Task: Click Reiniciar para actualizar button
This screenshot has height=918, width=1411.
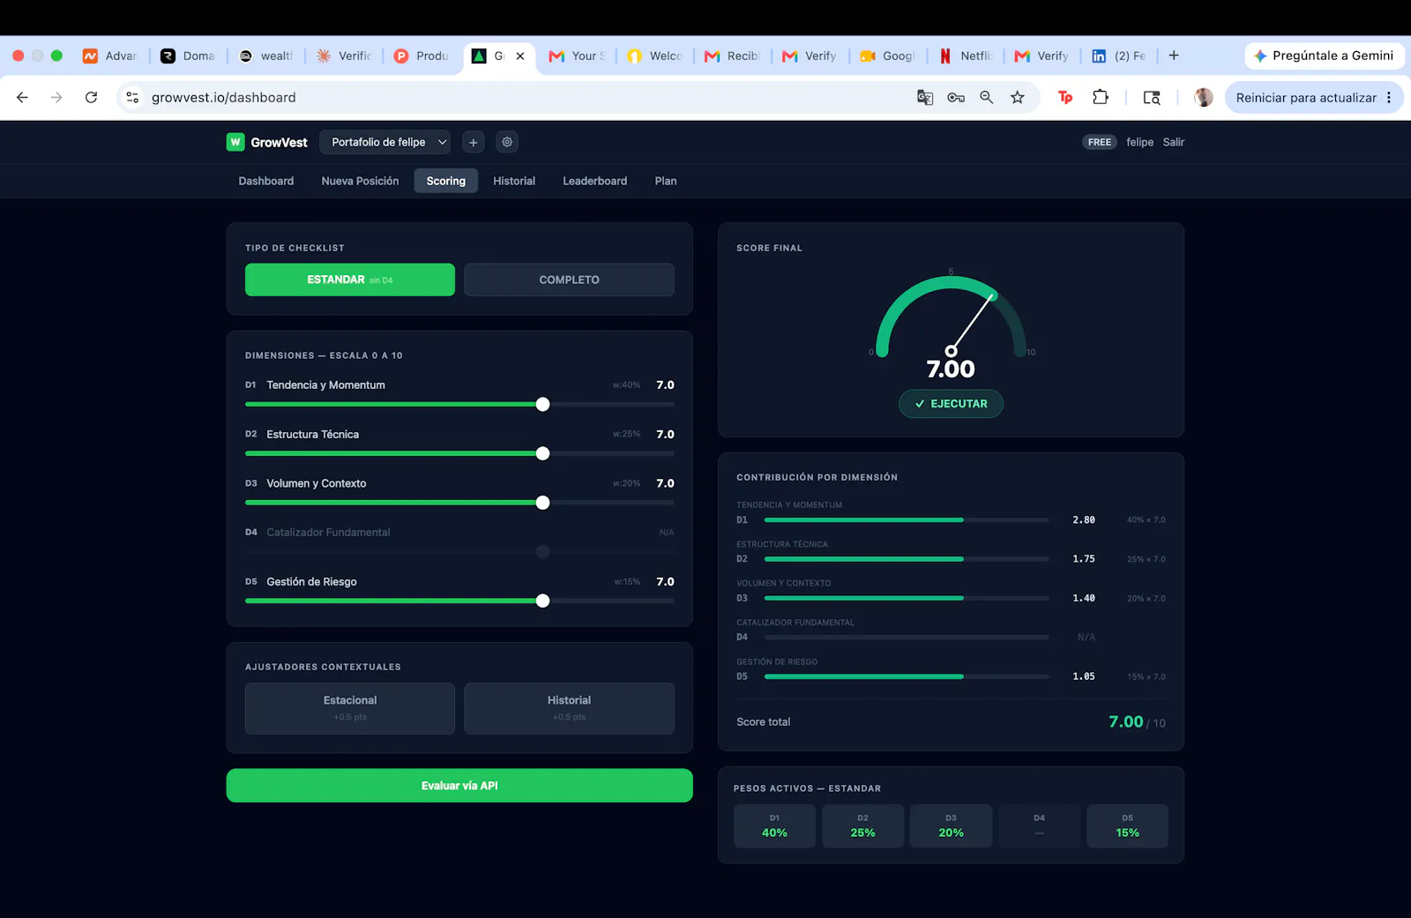Action: 1305,98
